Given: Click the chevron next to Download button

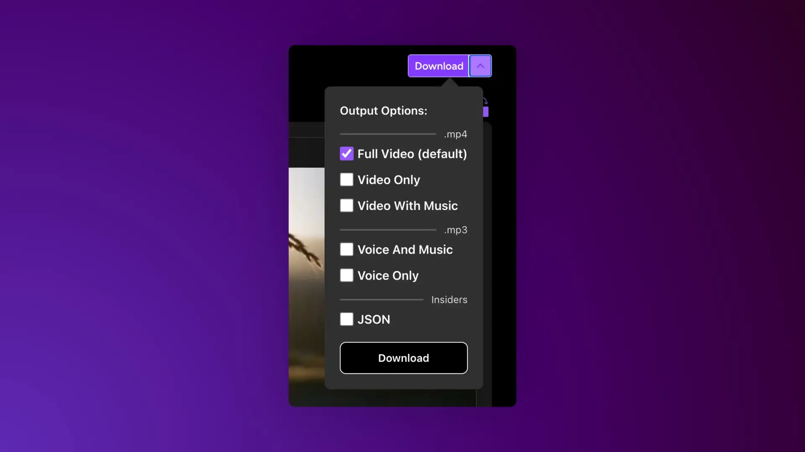Looking at the screenshot, I should (479, 66).
